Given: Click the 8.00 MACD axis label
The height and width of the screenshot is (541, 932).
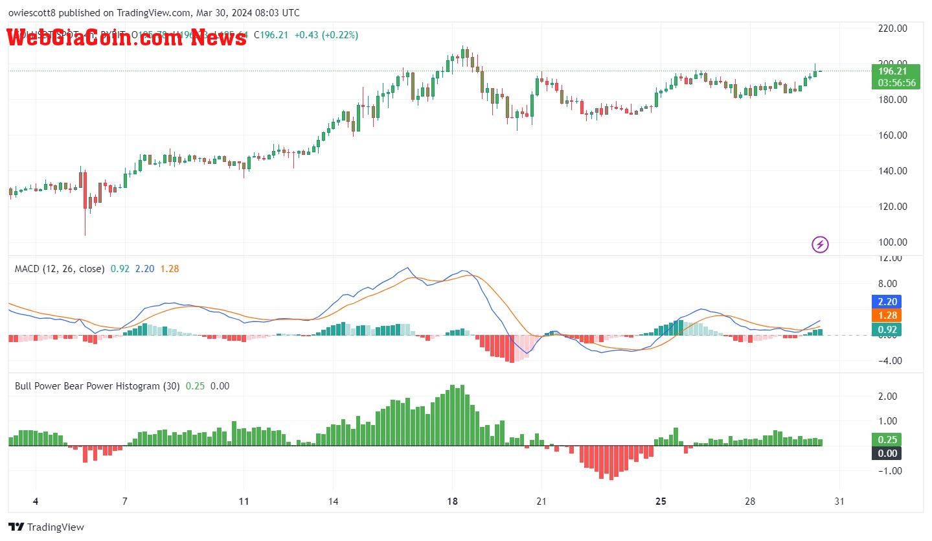Looking at the screenshot, I should pos(887,284).
